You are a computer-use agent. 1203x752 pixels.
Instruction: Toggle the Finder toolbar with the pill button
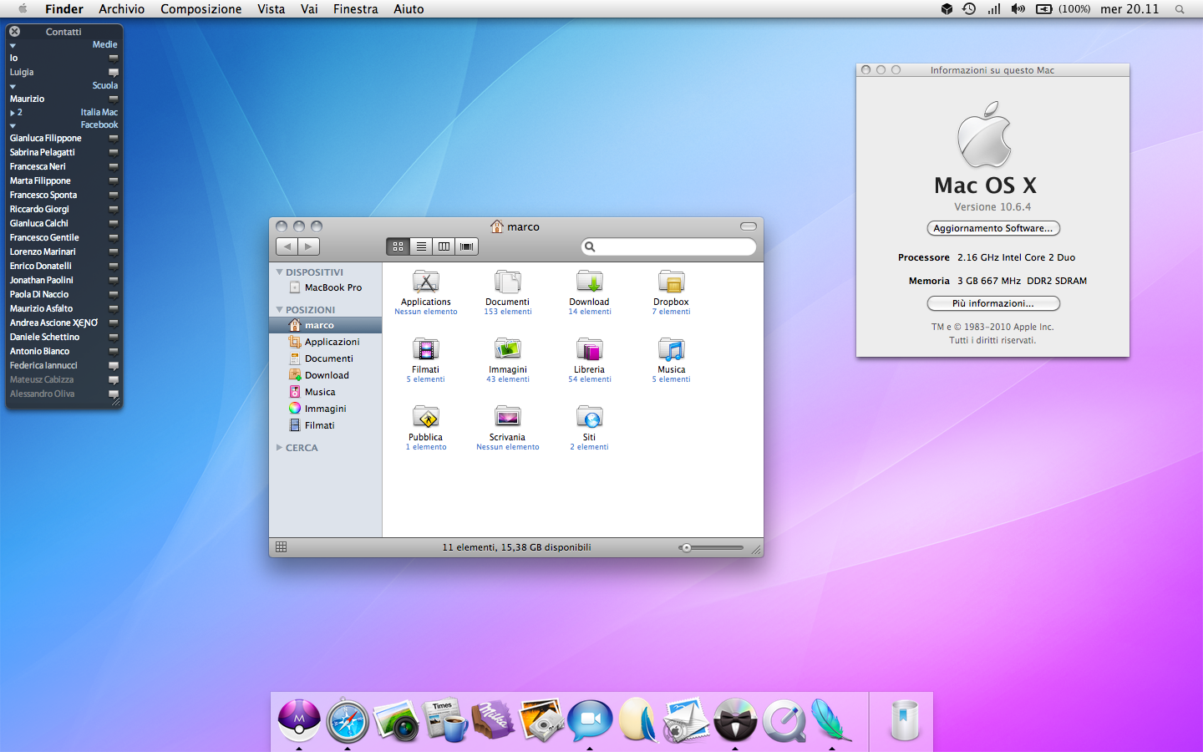749,226
